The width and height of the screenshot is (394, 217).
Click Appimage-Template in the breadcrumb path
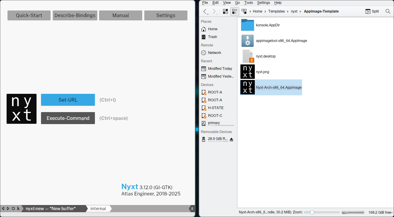pos(321,11)
